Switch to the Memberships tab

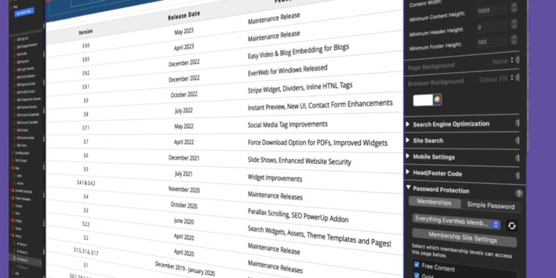[434, 202]
